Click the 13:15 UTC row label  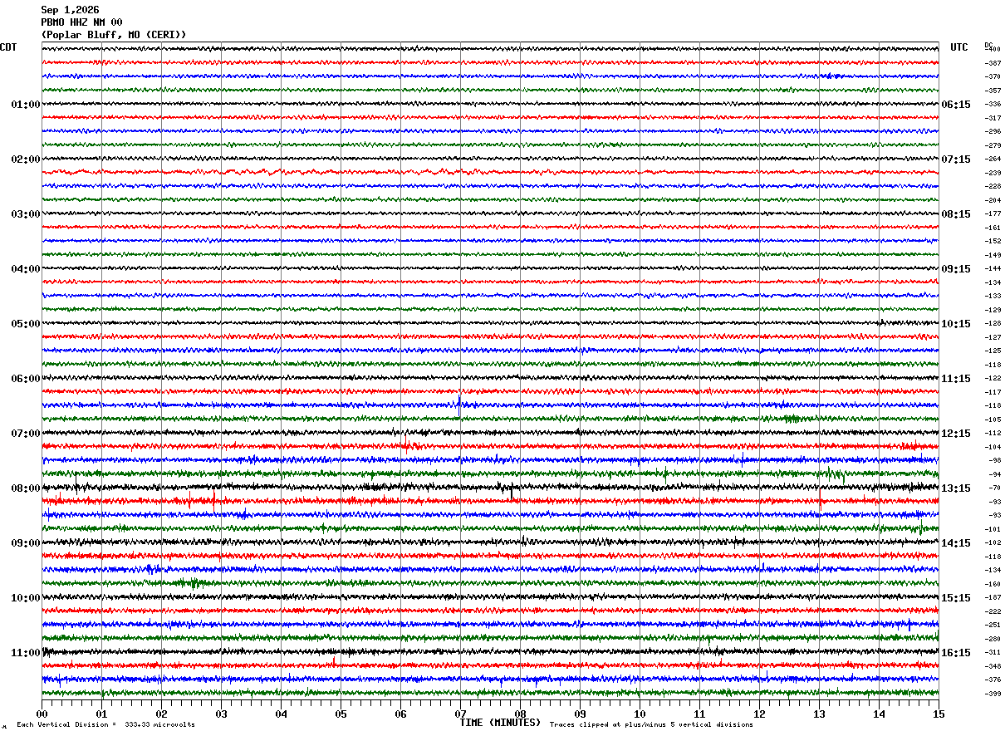pos(956,488)
